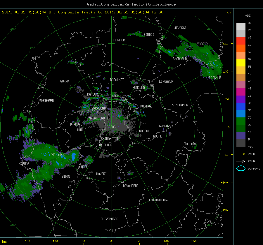Click the BAGALKOT city label
This screenshot has height=245, width=263.
117,80
